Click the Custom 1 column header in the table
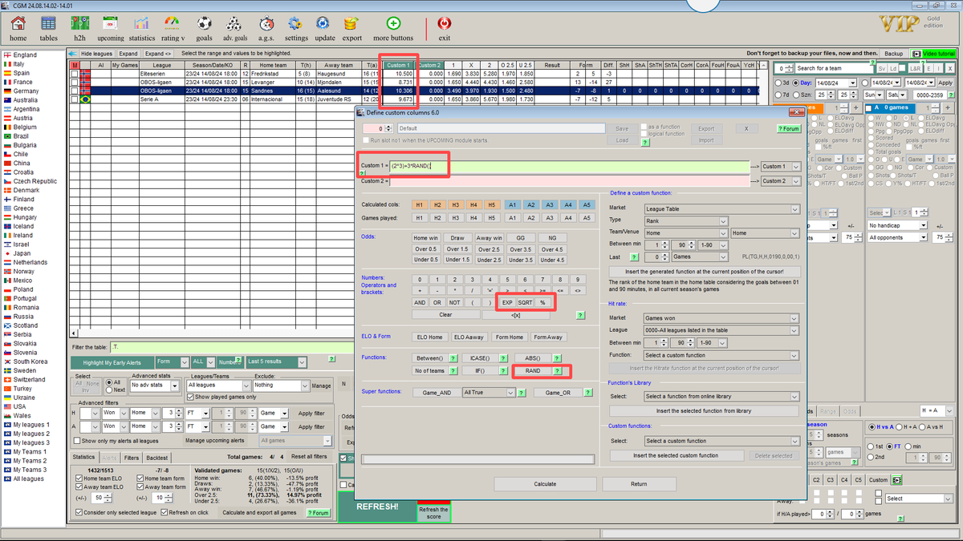Viewport: 963px width, 541px height. pyautogui.click(x=399, y=65)
